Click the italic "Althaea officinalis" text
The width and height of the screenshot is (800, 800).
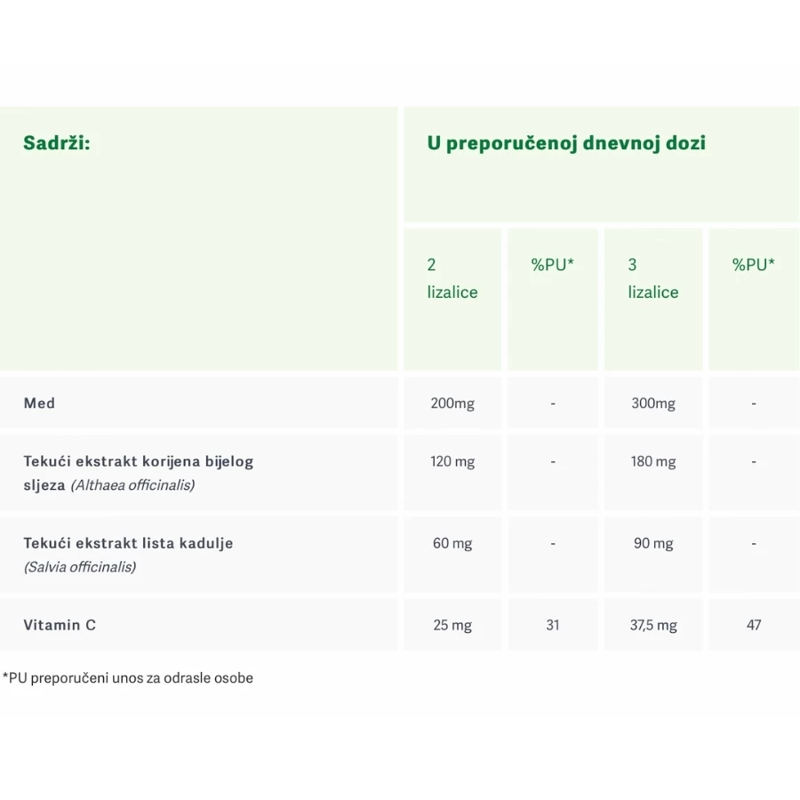(x=132, y=485)
